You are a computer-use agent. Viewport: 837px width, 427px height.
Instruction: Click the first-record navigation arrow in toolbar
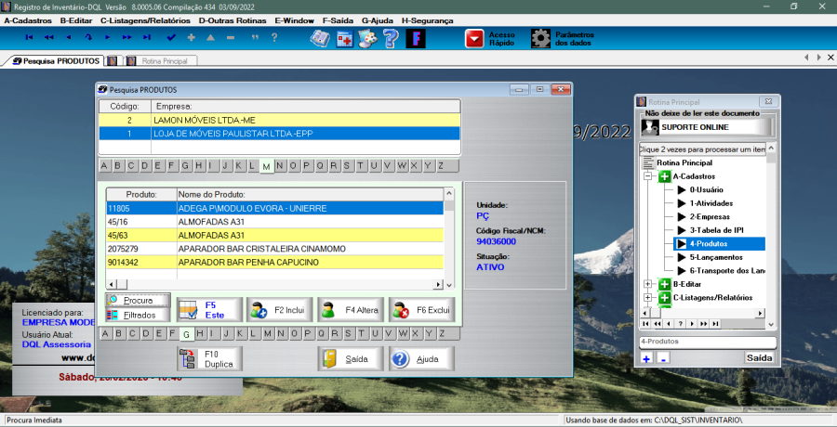(29, 37)
